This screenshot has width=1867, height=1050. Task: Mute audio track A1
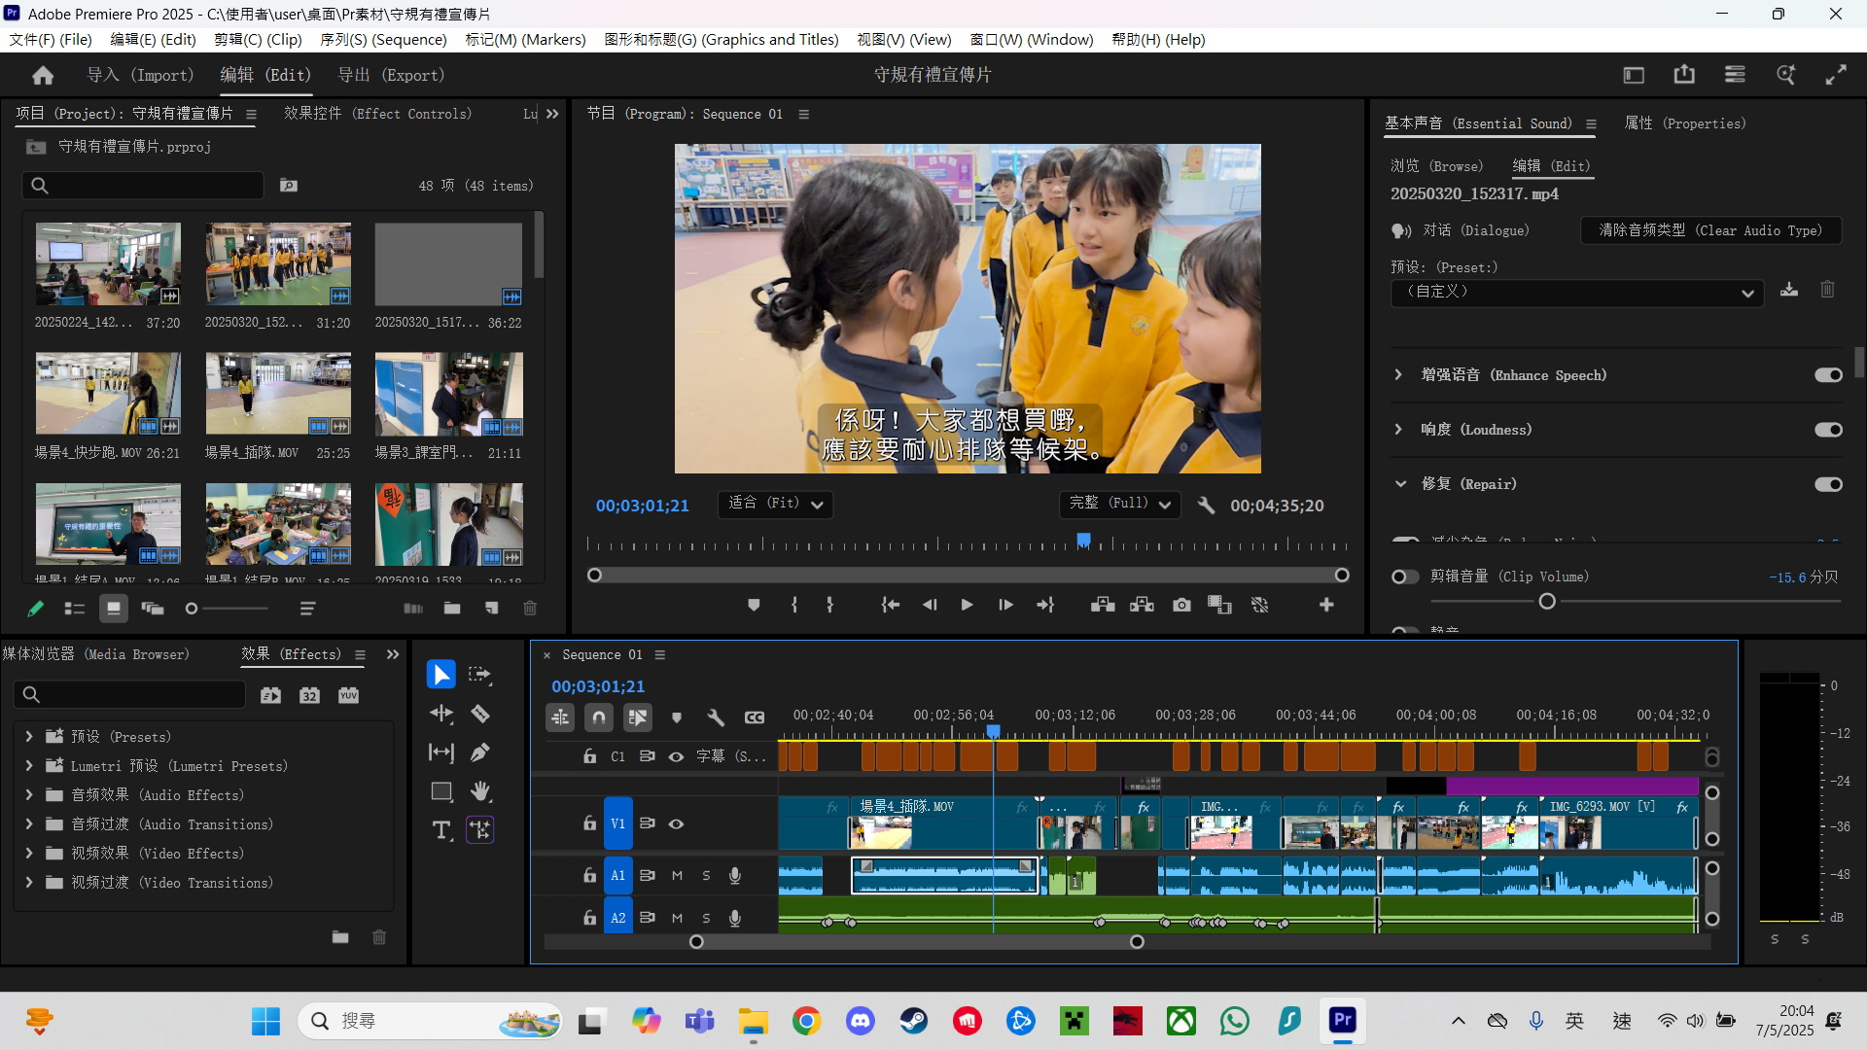(677, 875)
